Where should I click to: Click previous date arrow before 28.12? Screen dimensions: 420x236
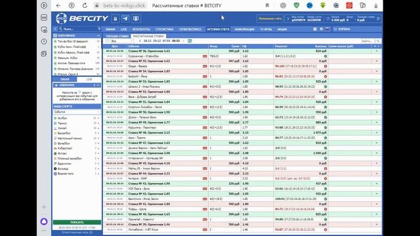[x=140, y=41]
